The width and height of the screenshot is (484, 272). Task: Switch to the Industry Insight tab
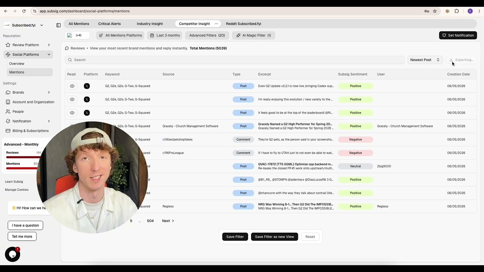click(150, 24)
